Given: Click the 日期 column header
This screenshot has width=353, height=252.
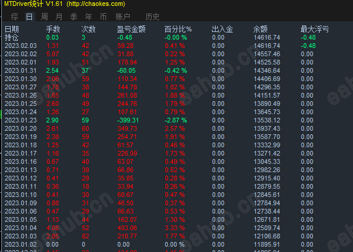Looking at the screenshot, I should point(12,29).
